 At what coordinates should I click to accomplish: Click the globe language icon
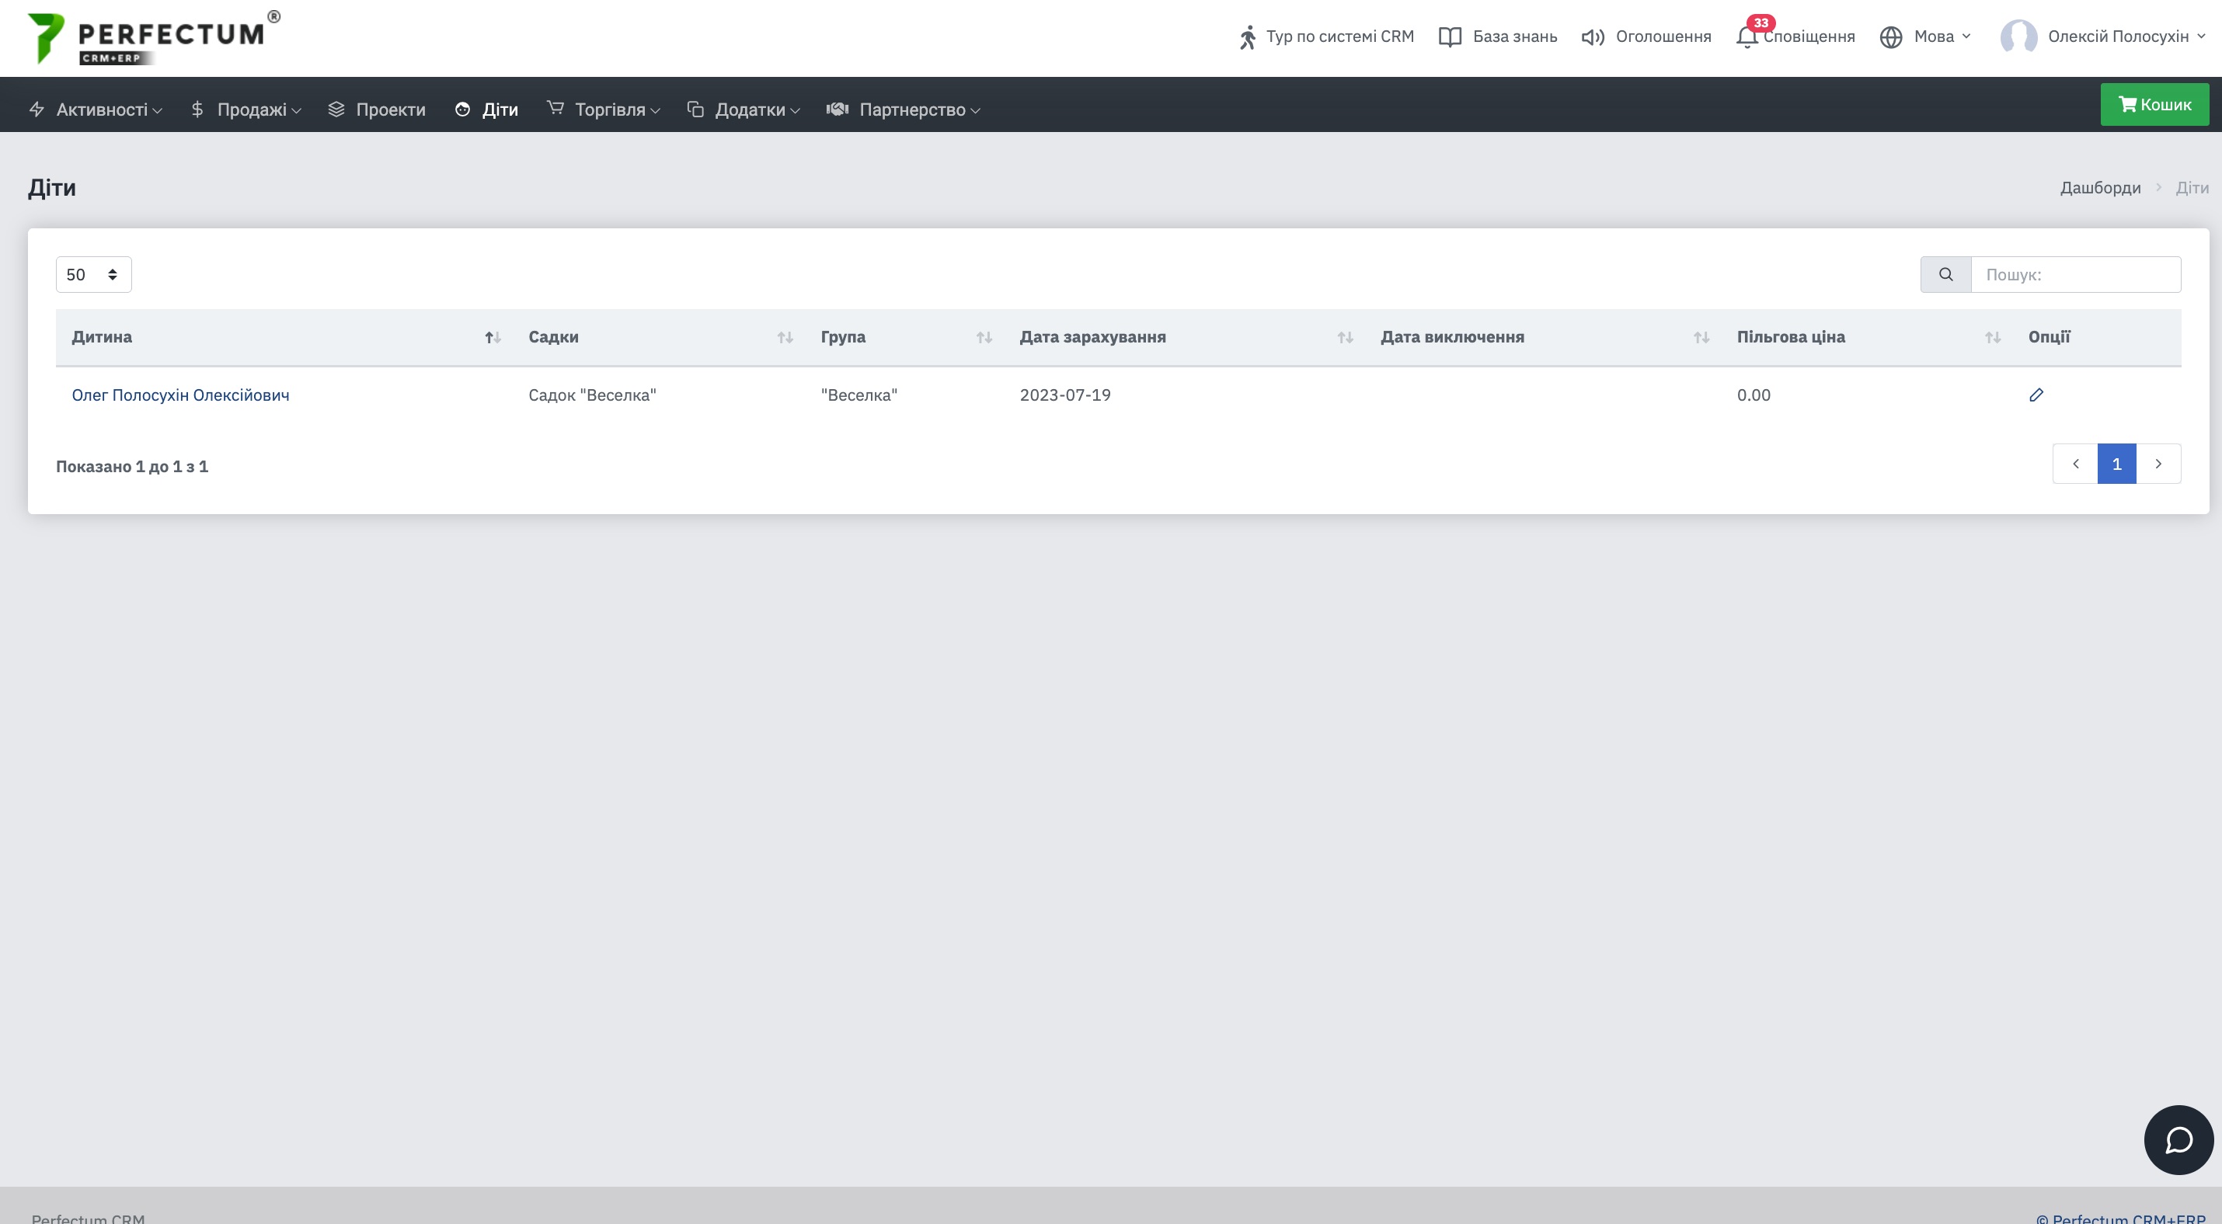[x=1891, y=37]
